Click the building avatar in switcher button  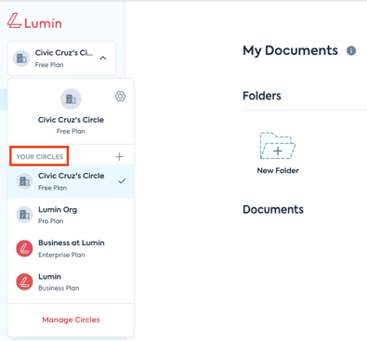21,58
